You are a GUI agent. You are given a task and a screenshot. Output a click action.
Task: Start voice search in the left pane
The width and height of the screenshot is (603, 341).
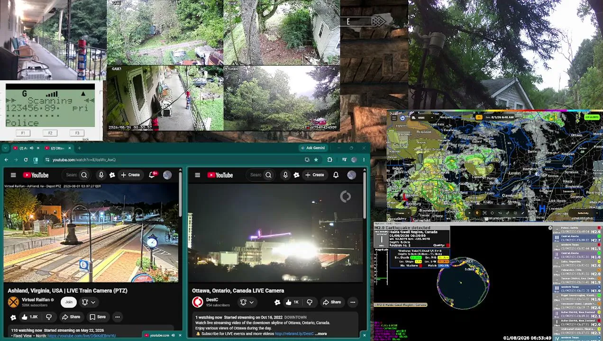(101, 175)
